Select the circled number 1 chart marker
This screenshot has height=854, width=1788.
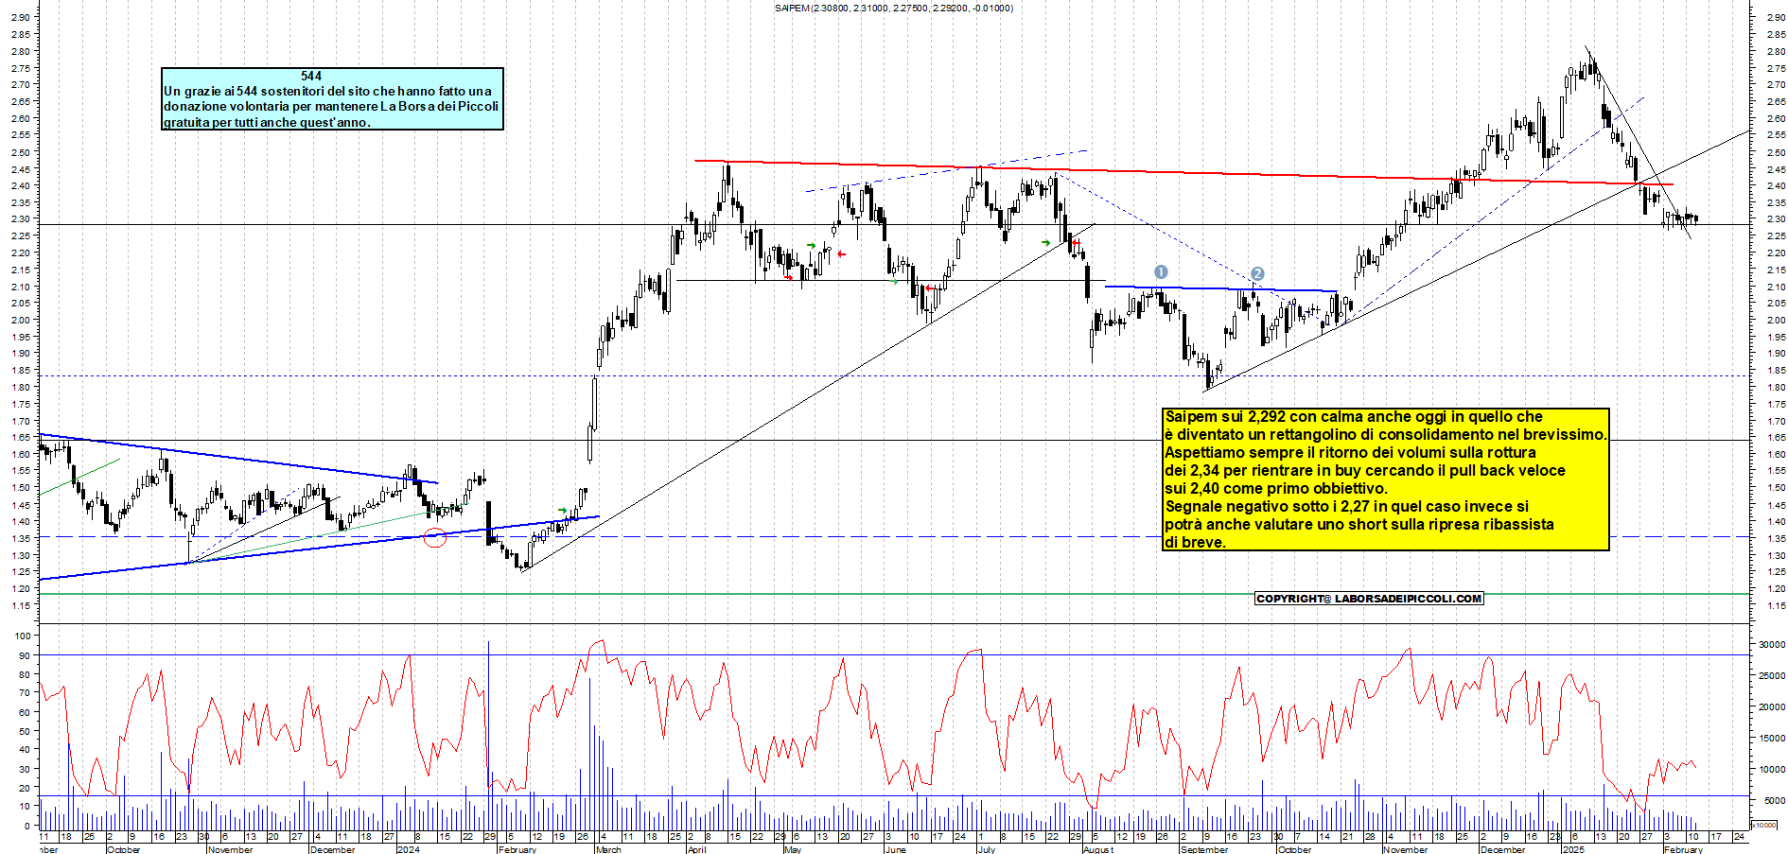(x=1161, y=272)
